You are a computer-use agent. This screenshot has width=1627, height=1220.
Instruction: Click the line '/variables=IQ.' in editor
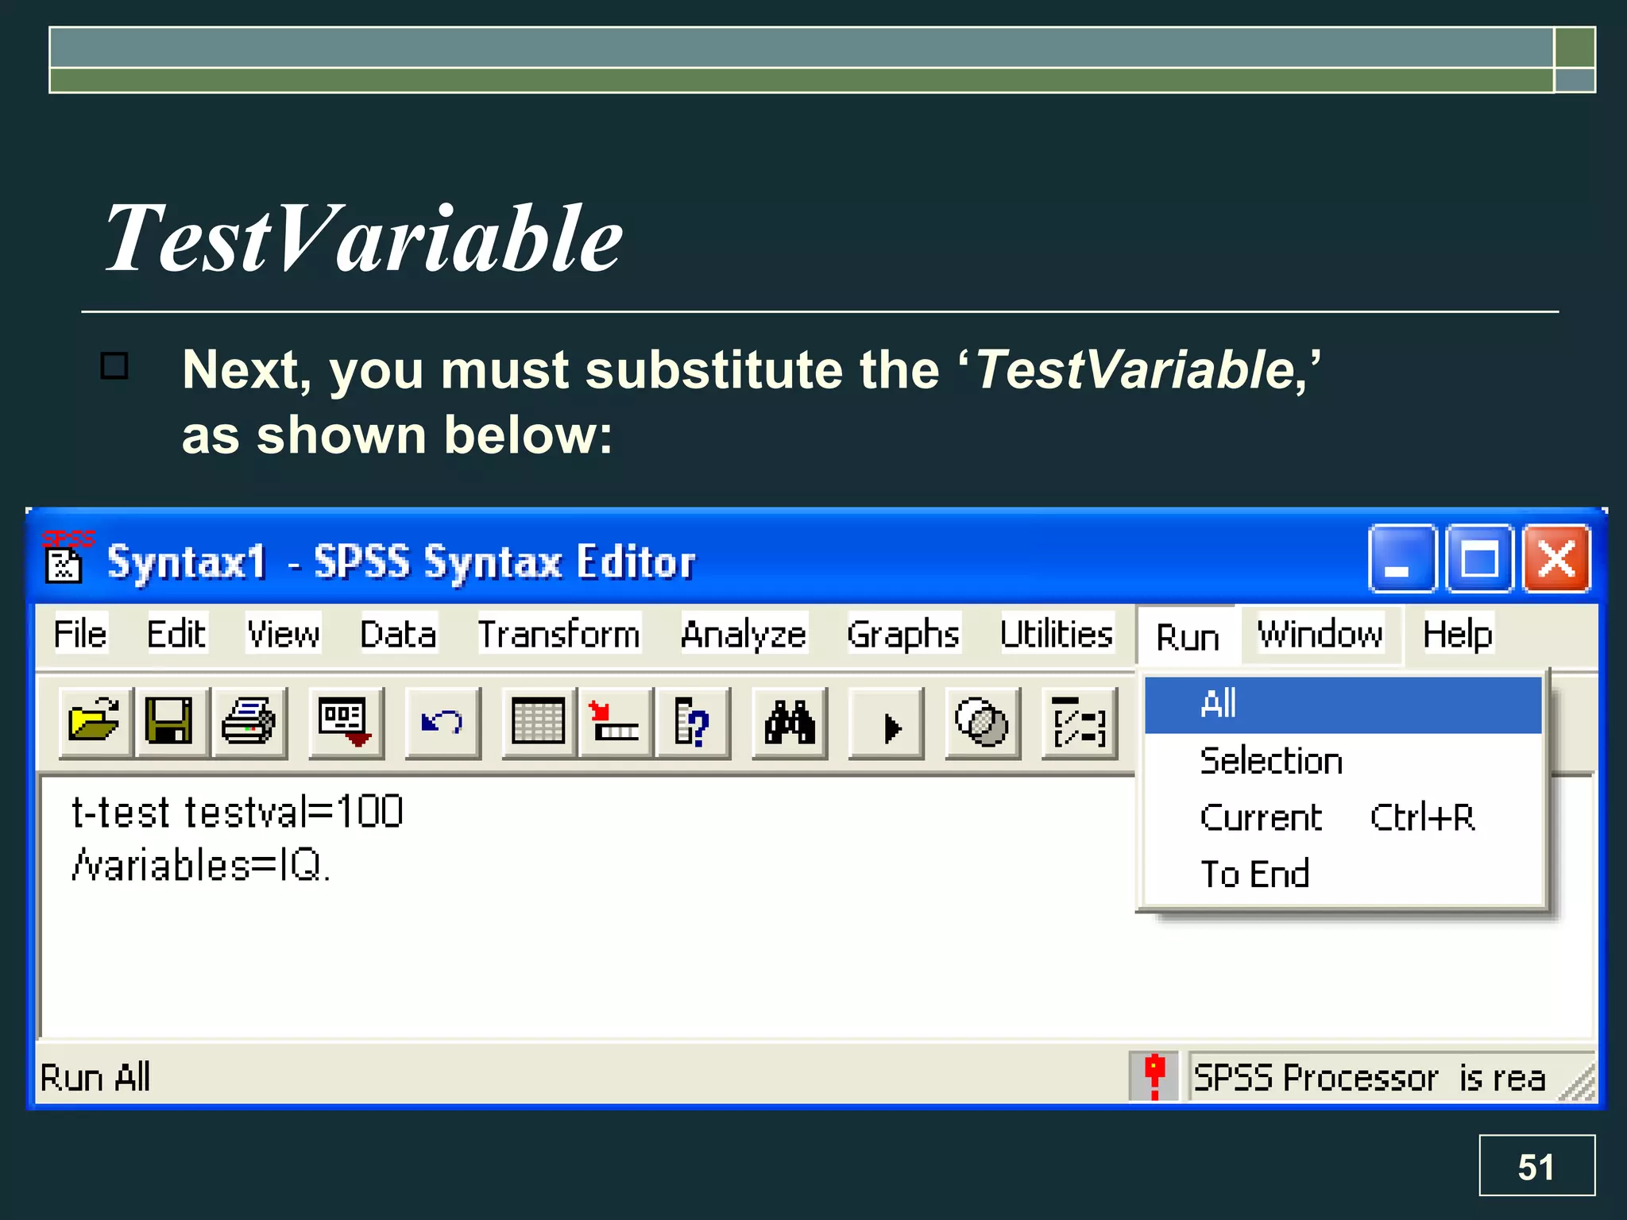pos(200,865)
